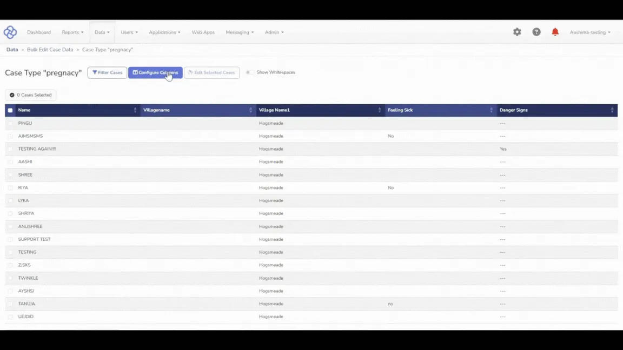Click the SHRIYA name cell
This screenshot has height=350, width=623.
coord(26,213)
